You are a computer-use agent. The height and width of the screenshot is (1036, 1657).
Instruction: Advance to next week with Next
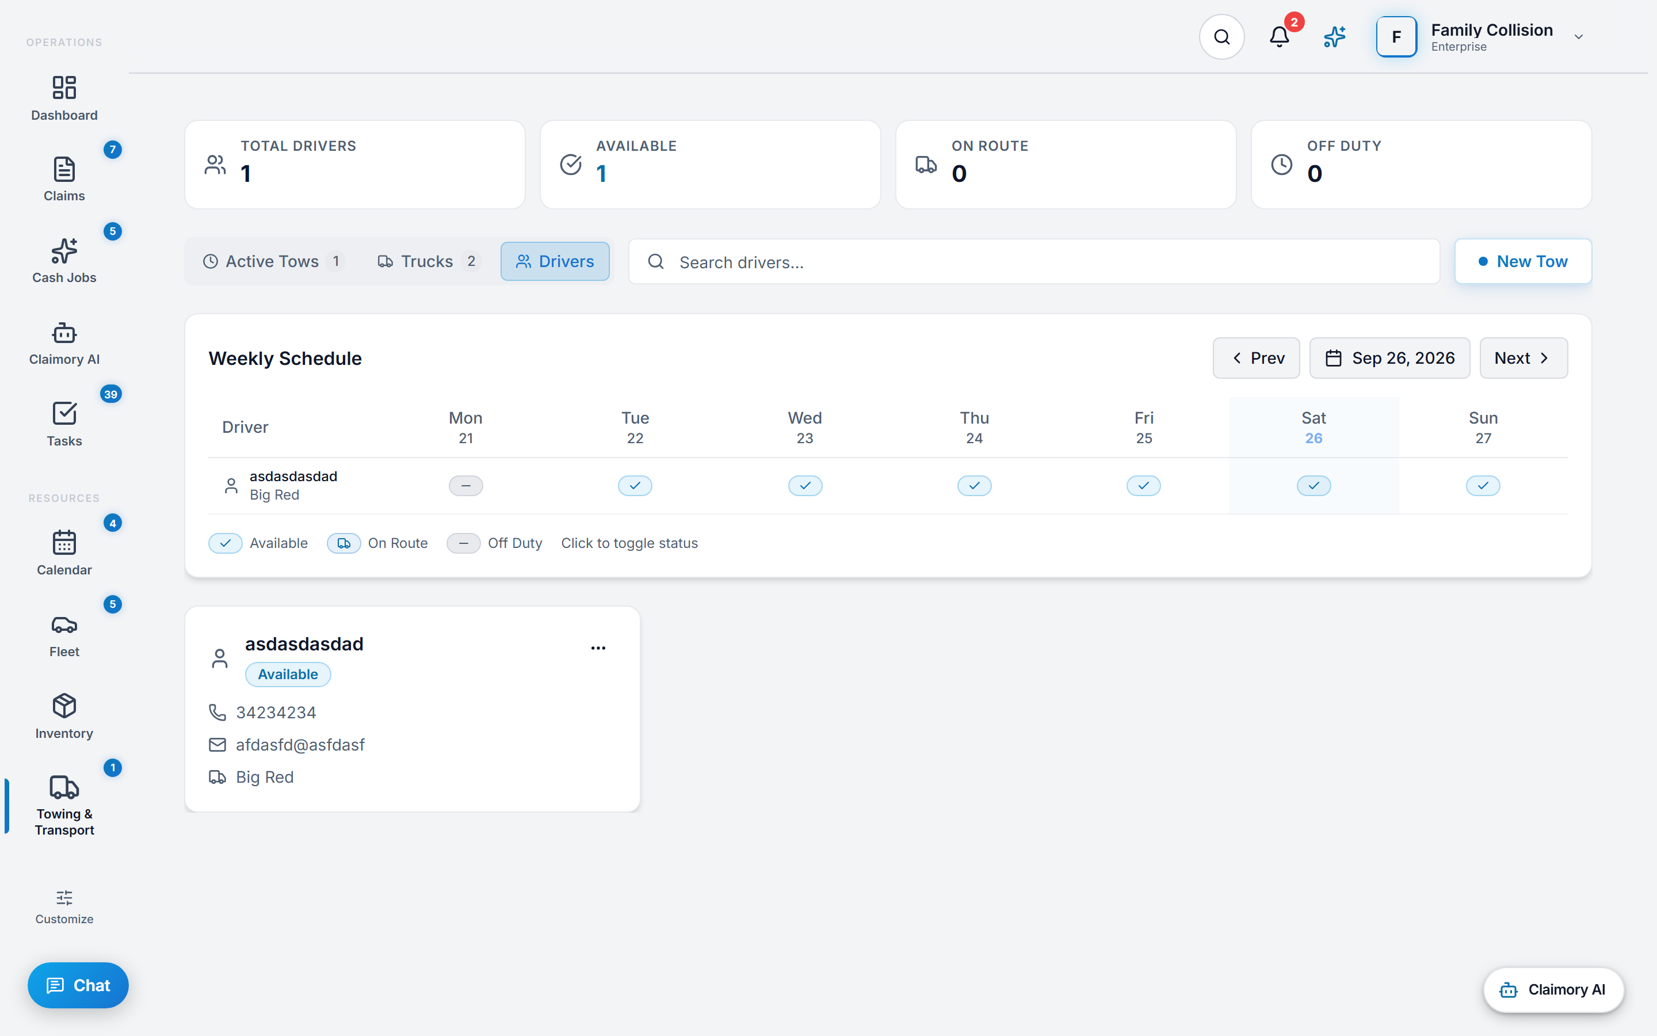[1524, 357]
